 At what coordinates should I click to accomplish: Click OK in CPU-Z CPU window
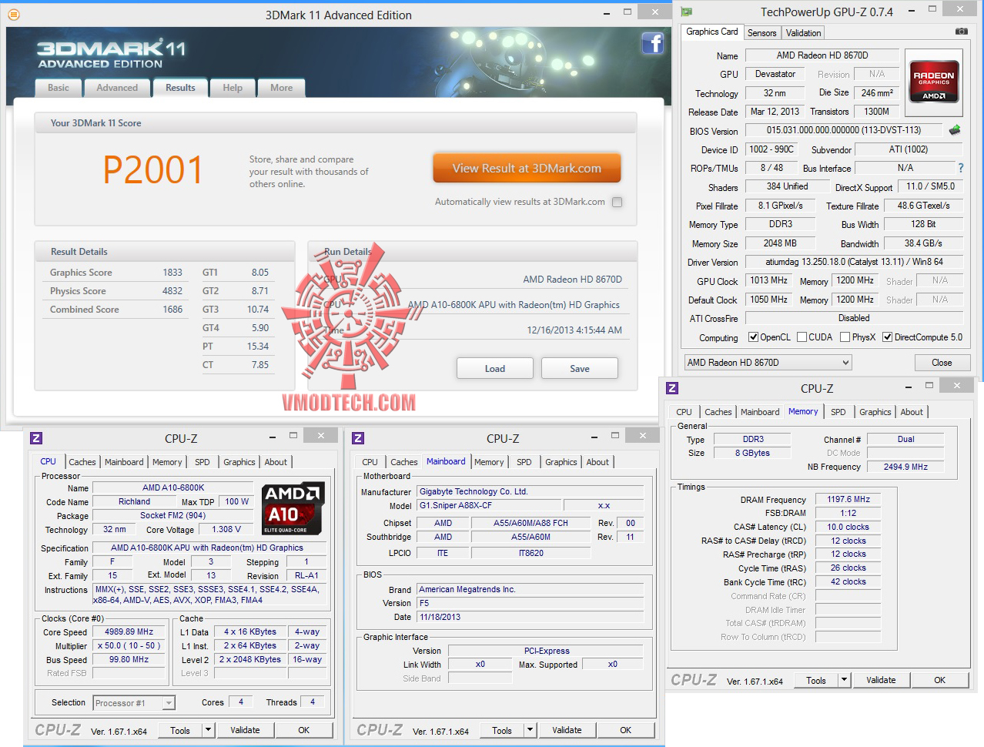(x=304, y=730)
